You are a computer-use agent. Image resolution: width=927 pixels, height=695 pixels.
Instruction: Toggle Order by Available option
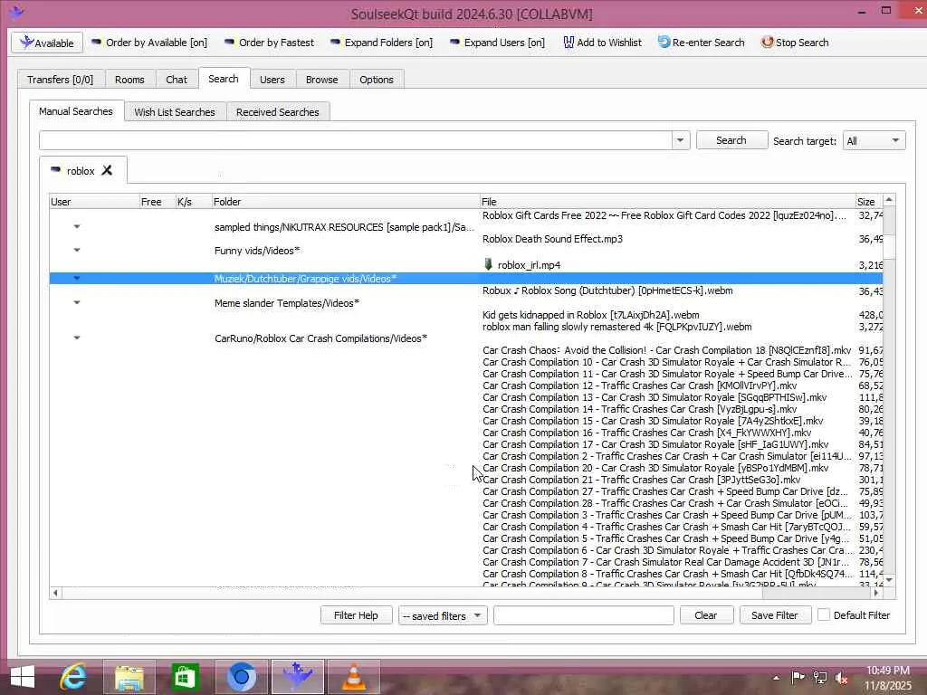tap(149, 43)
